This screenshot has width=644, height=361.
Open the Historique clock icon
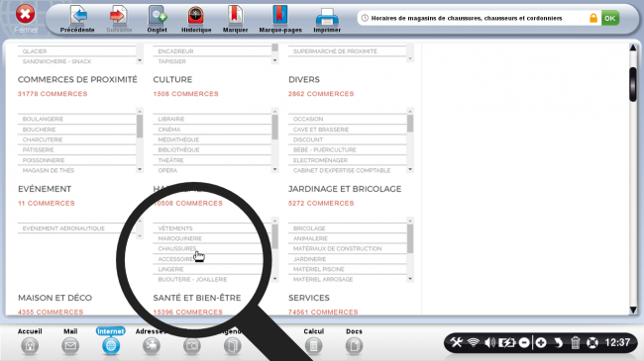[196, 16]
